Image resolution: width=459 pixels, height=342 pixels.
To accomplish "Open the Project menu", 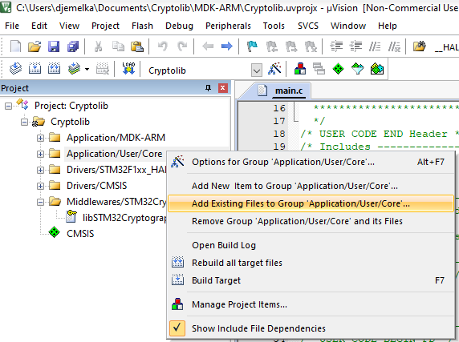I will pos(105,26).
